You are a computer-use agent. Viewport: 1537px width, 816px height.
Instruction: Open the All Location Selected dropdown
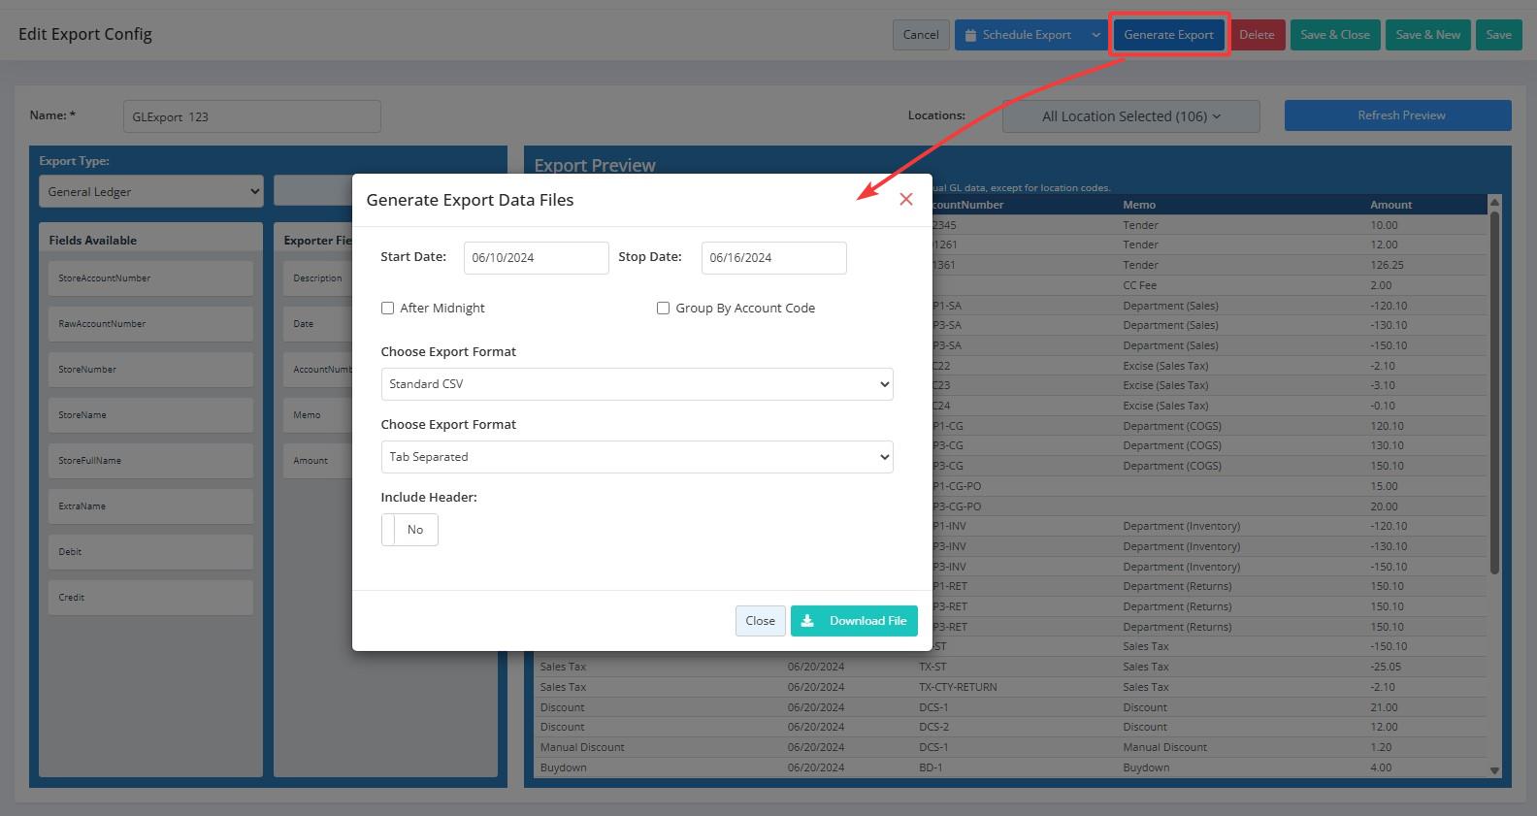coord(1130,116)
